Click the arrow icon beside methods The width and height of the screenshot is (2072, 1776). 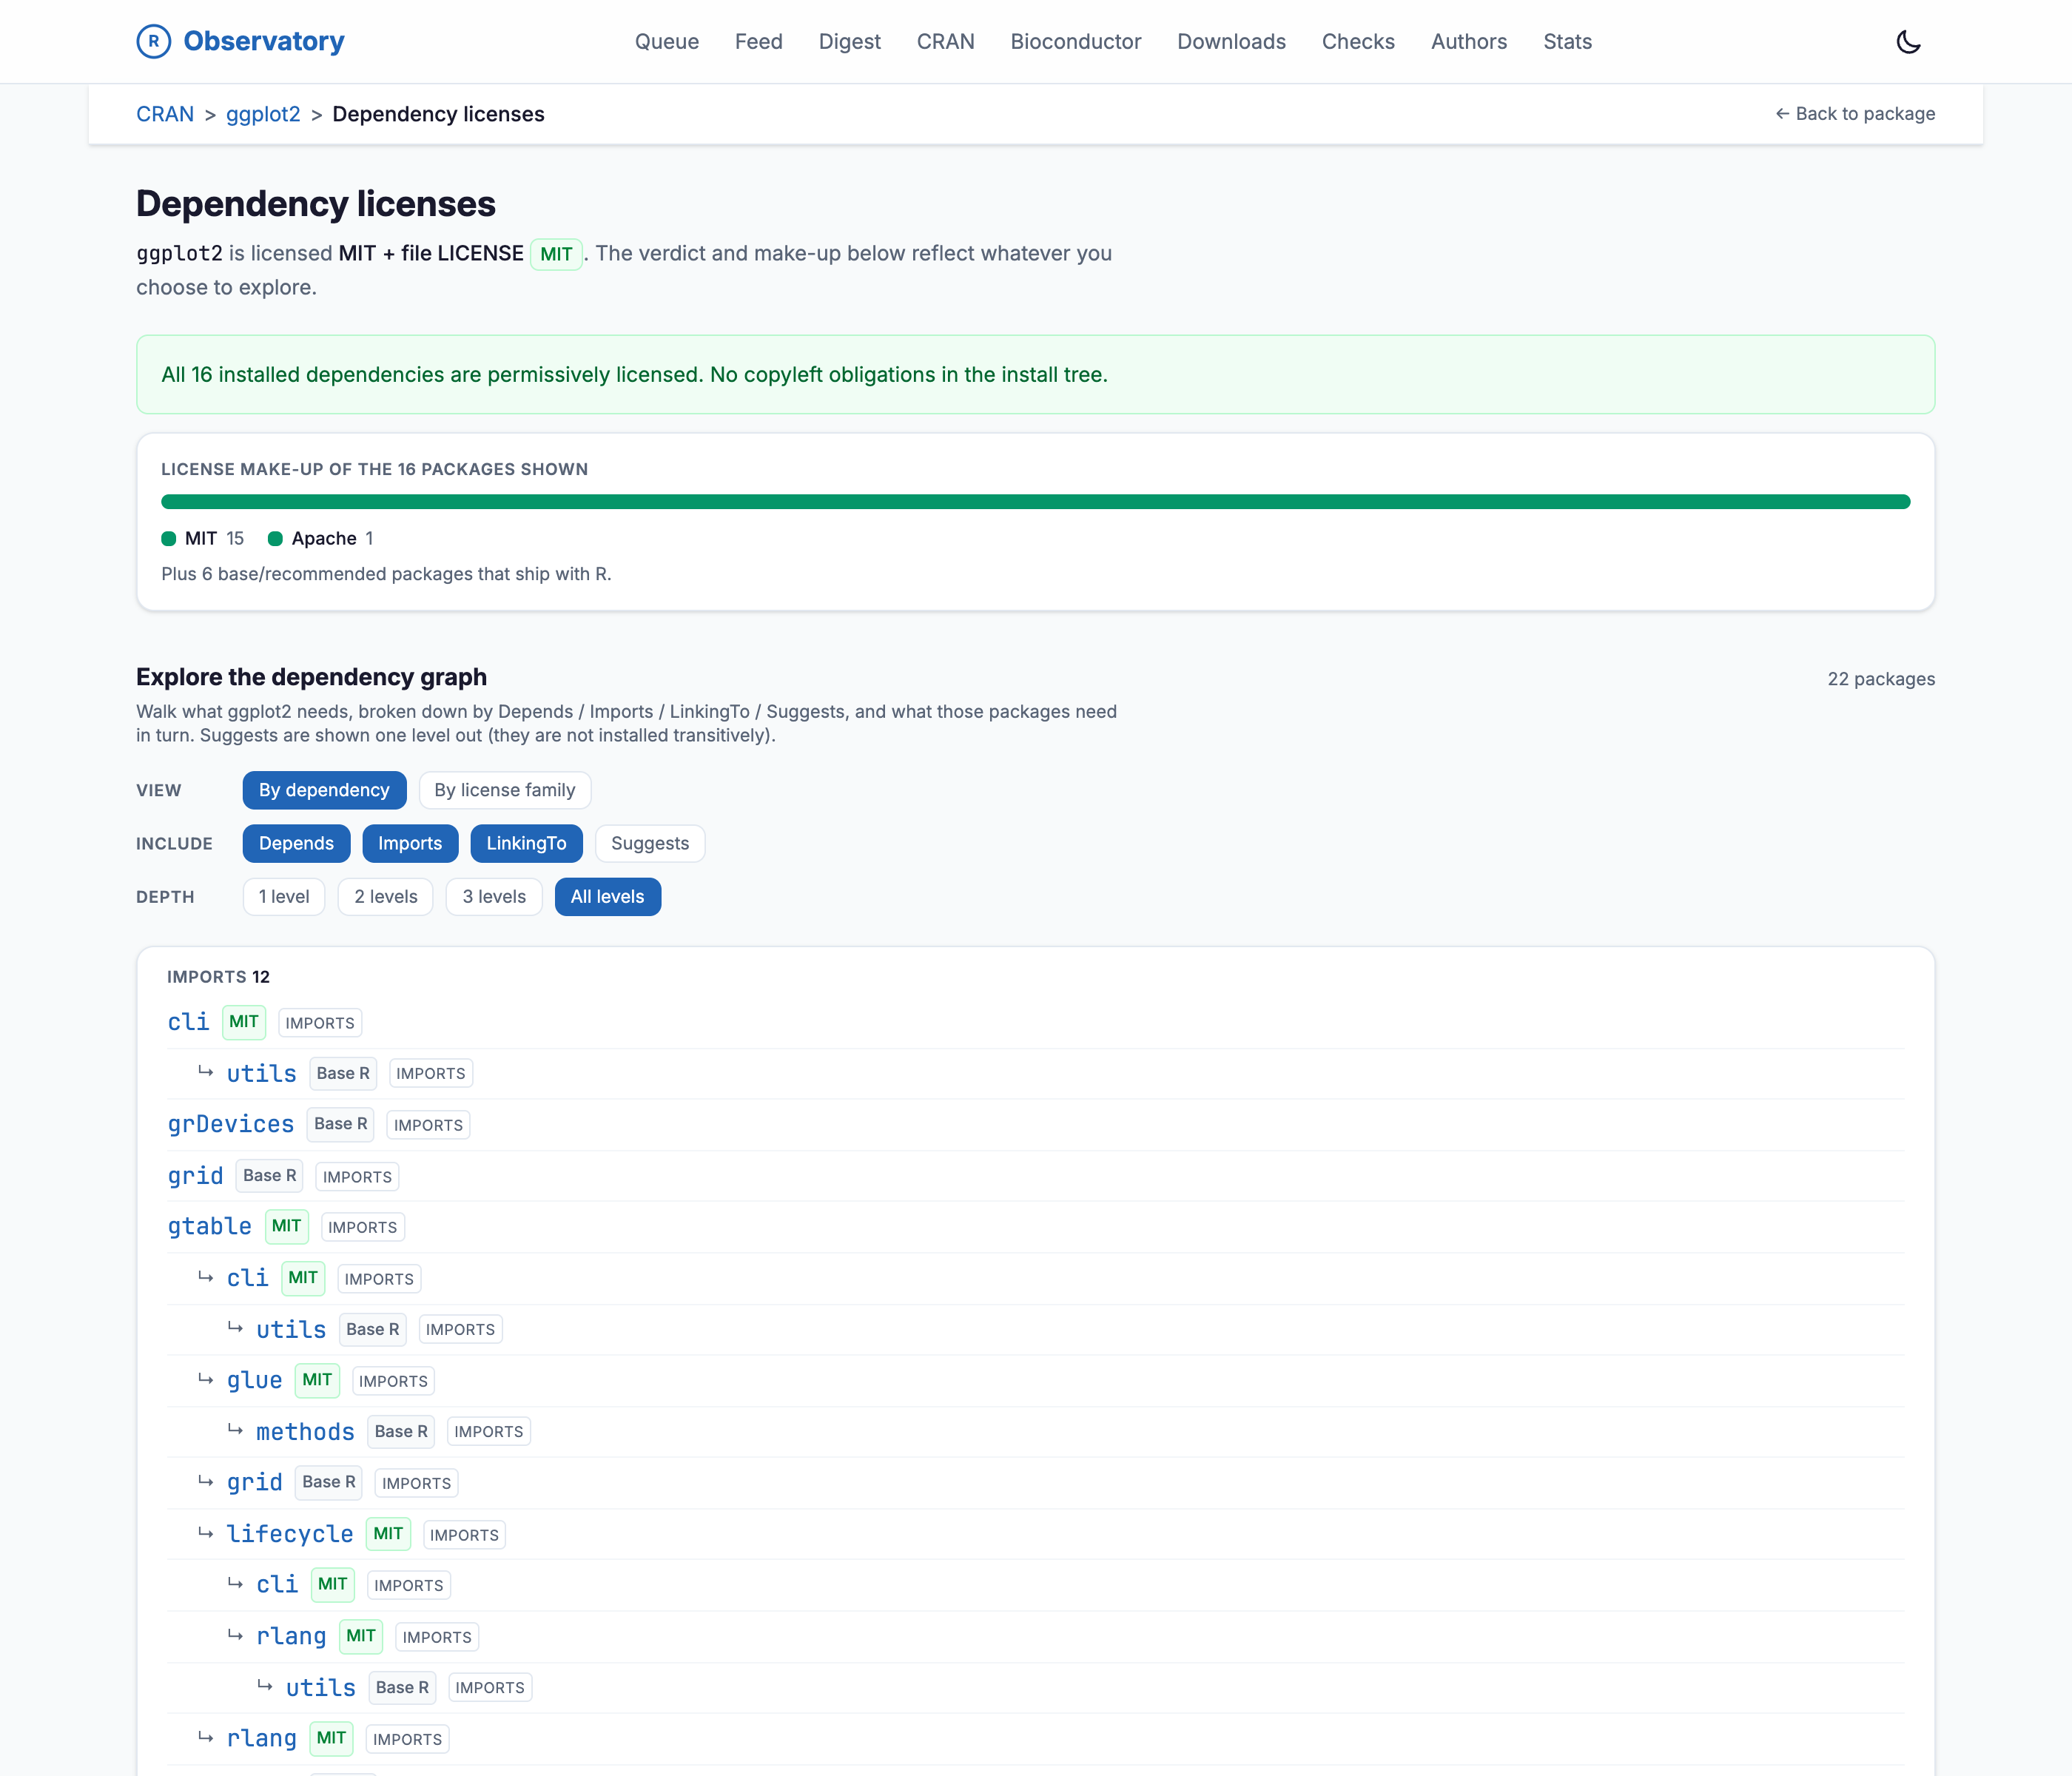click(235, 1430)
